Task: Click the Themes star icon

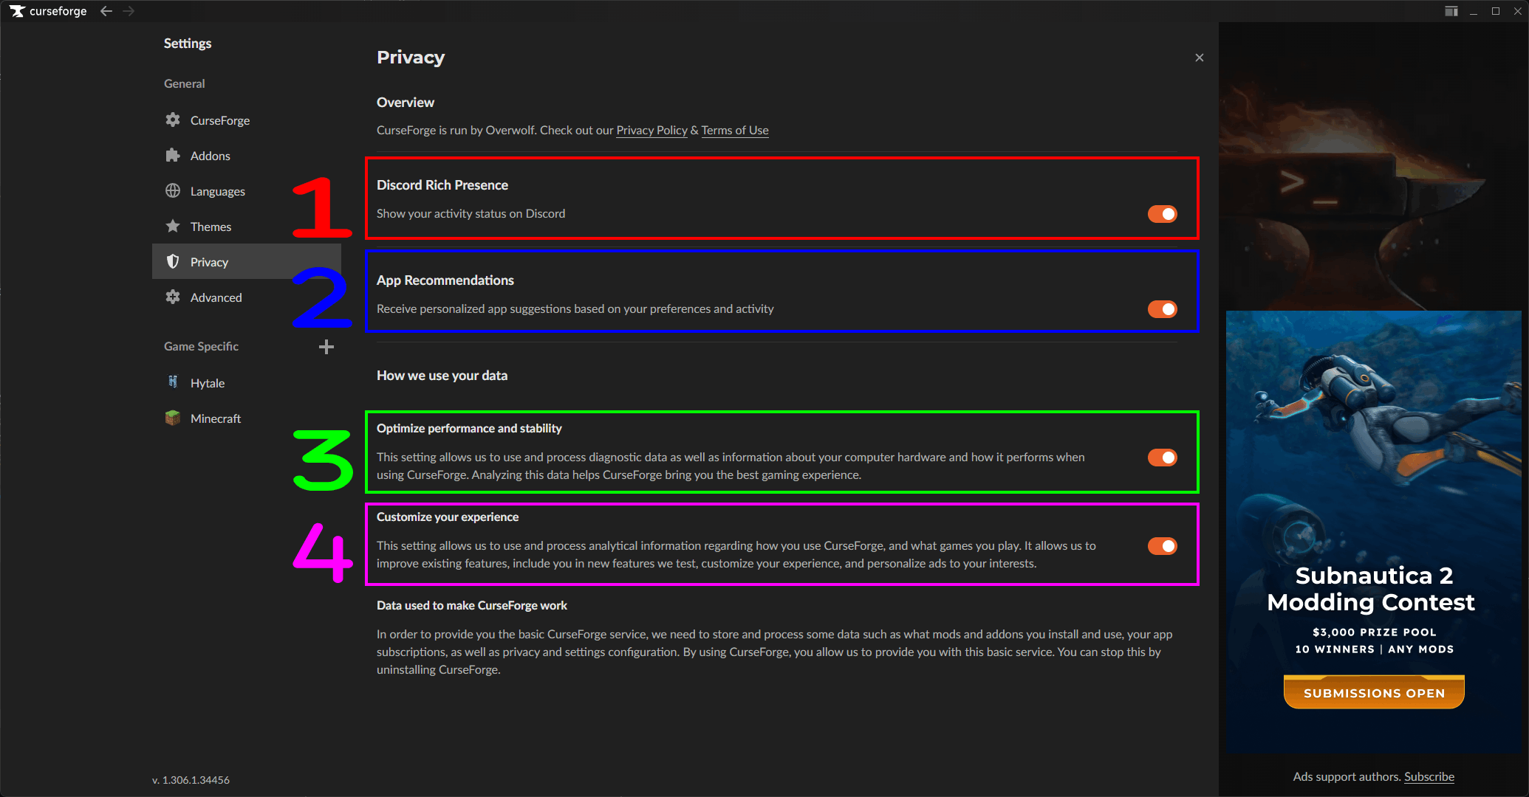Action: click(173, 226)
